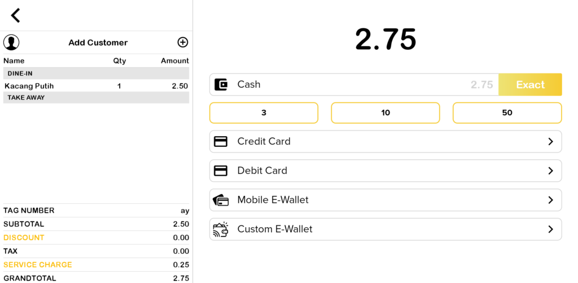This screenshot has height=283, width=578.
Task: Select quick cash amount 10
Action: coord(386,113)
